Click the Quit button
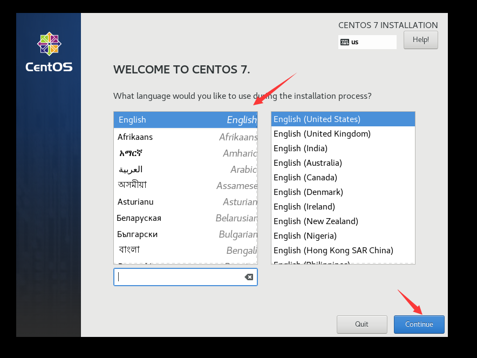 (362, 324)
